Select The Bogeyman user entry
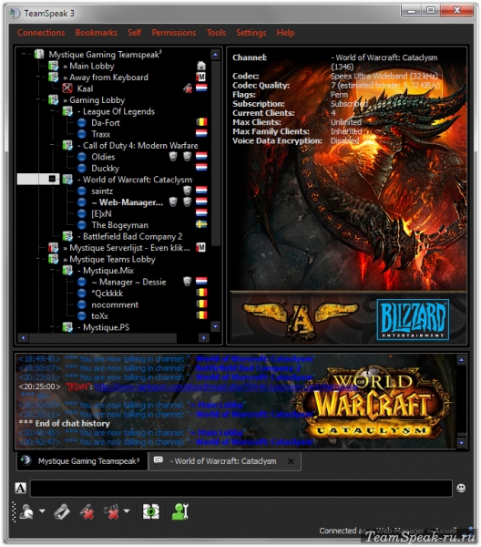 [119, 225]
